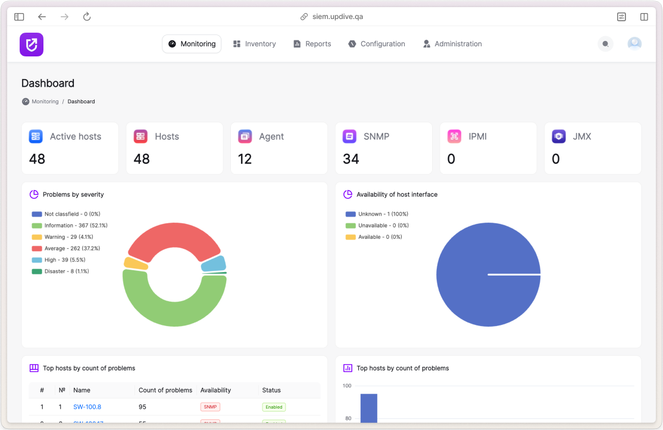663x430 pixels.
Task: Click the Disaster green color swatch
Action: [x=37, y=271]
